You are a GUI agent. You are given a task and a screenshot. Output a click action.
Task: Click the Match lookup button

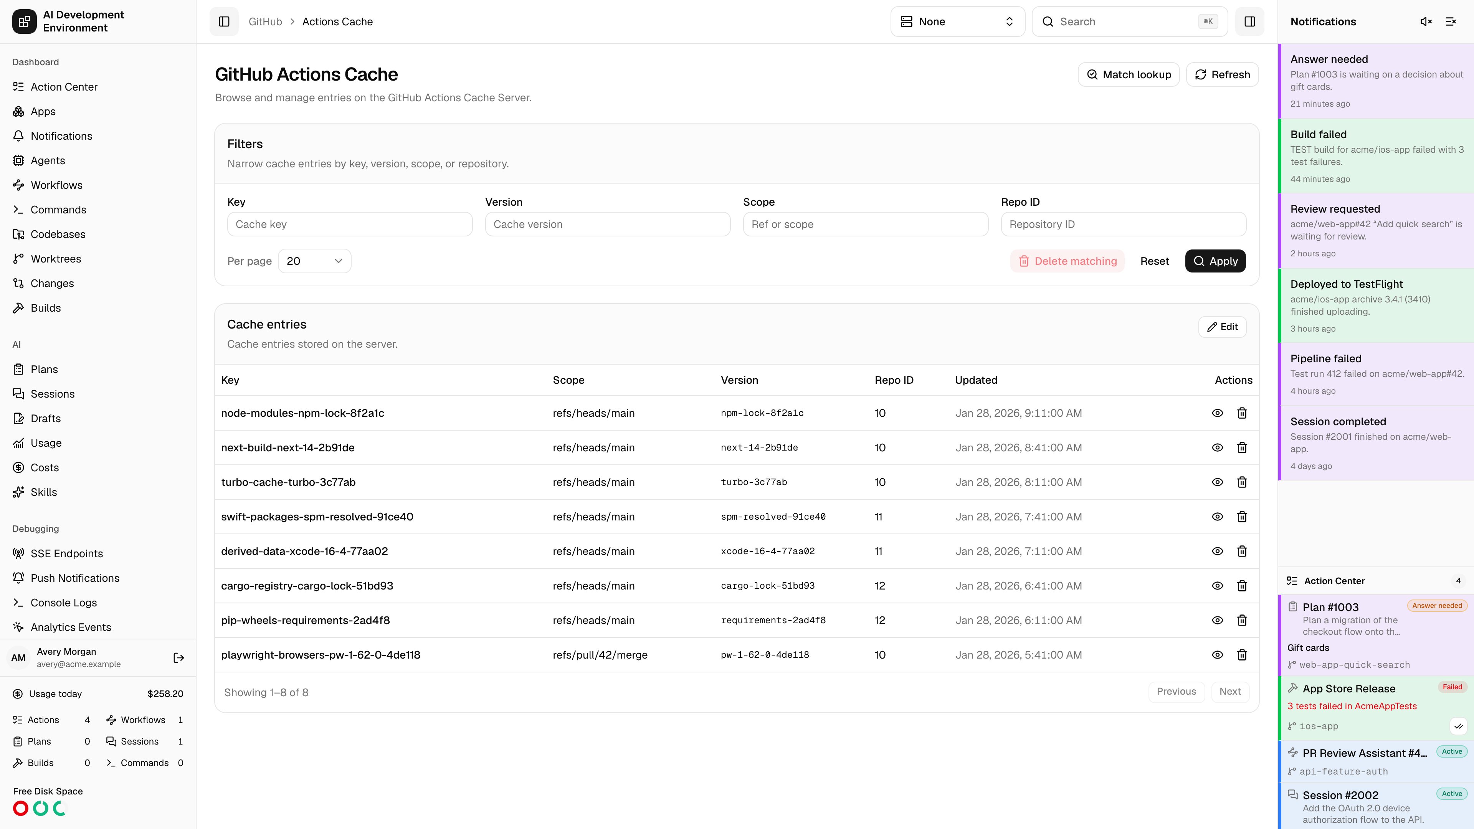tap(1129, 74)
